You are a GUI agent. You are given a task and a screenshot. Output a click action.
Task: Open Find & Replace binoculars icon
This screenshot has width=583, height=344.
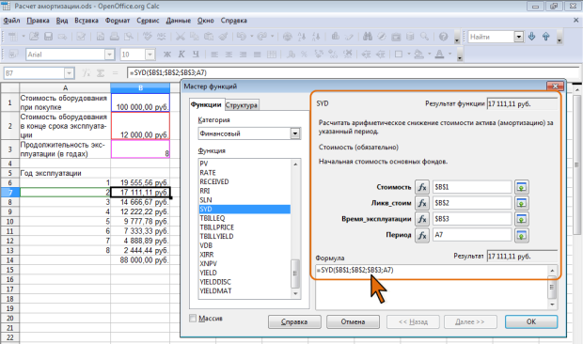[x=368, y=37]
